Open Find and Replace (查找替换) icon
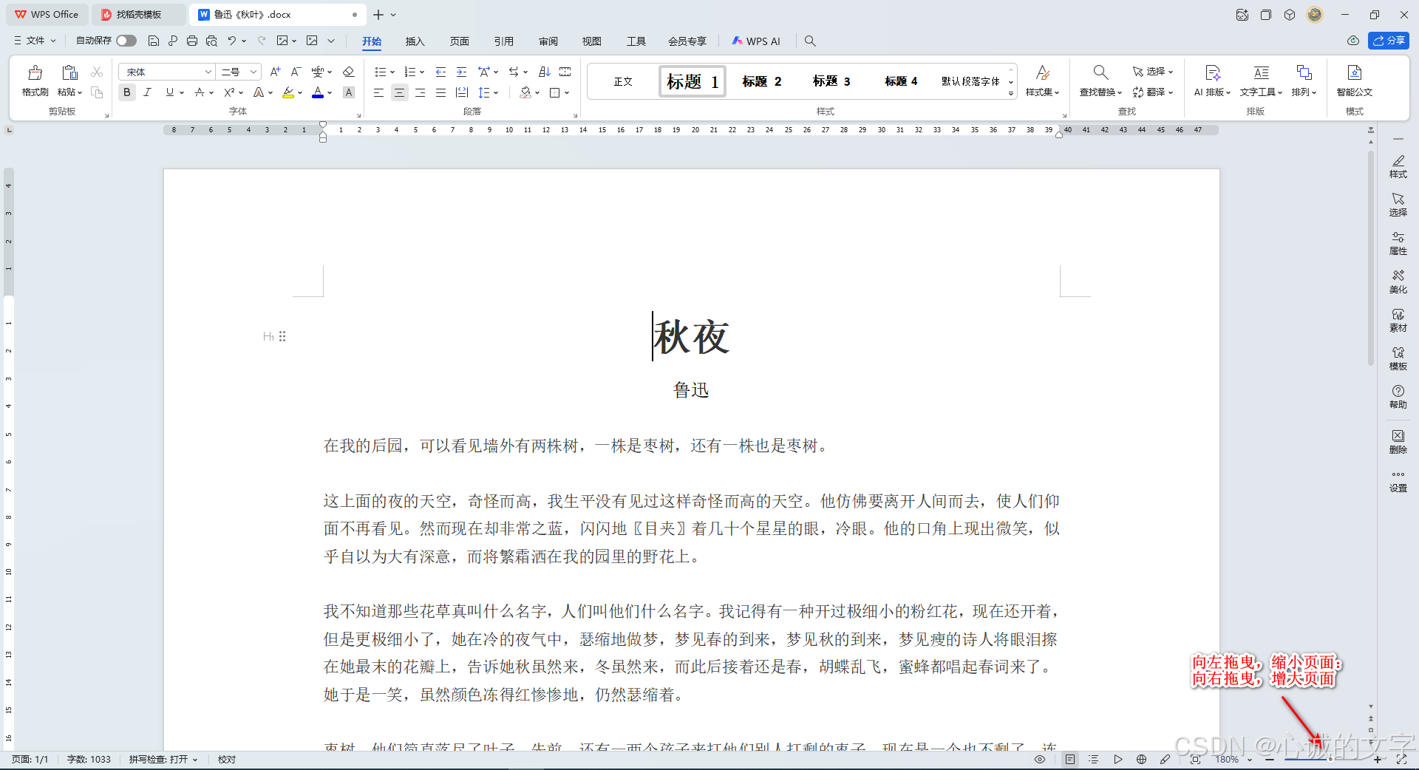The width and height of the screenshot is (1419, 770). (x=1100, y=72)
